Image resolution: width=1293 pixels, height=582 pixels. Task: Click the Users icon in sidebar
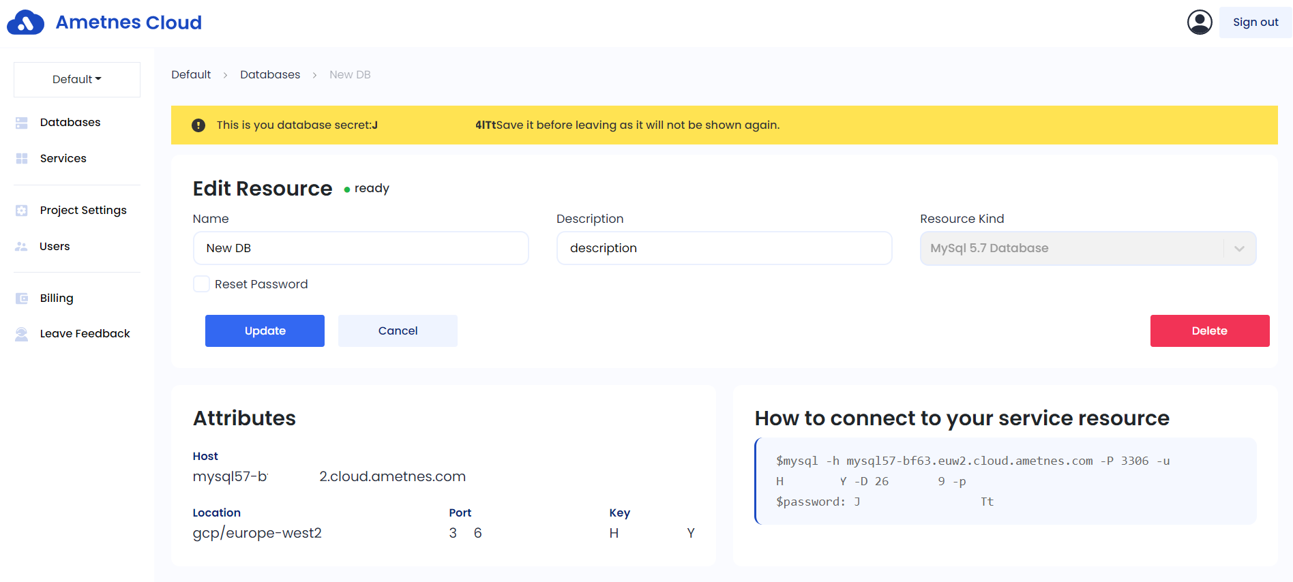click(x=22, y=247)
